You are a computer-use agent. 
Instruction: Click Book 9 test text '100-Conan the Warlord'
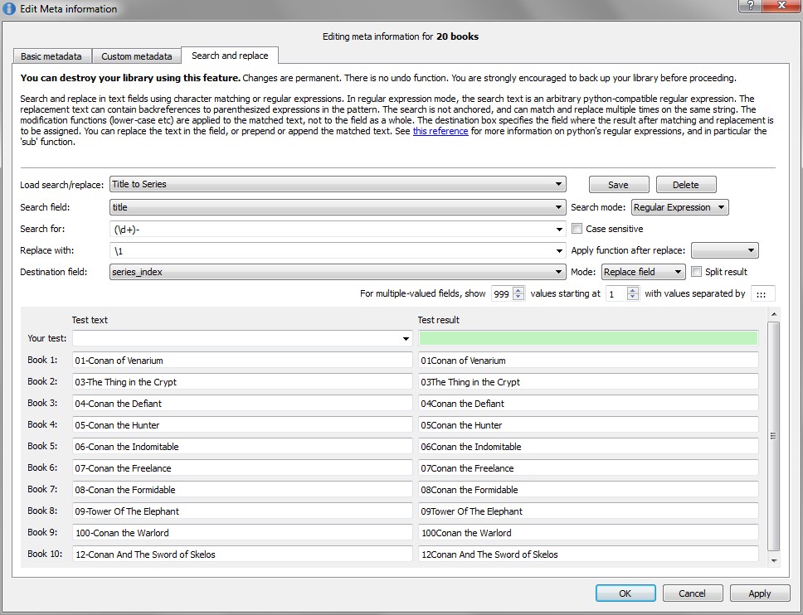(x=242, y=532)
